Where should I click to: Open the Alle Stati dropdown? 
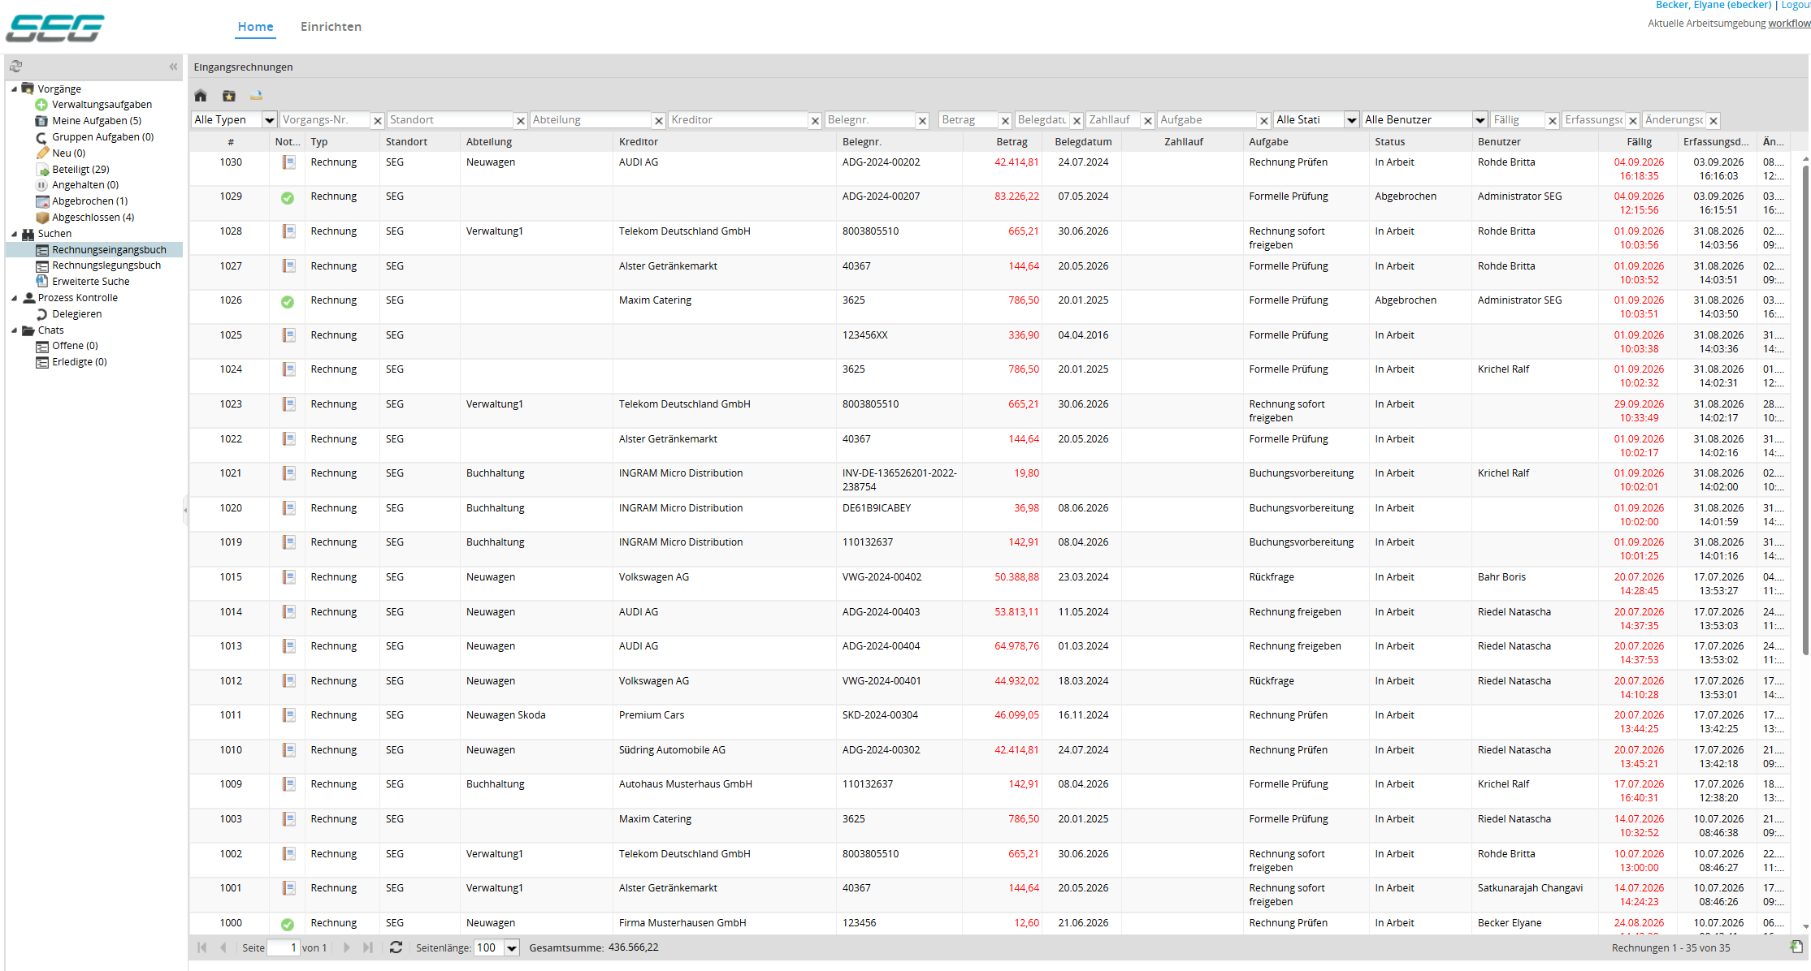(1316, 120)
